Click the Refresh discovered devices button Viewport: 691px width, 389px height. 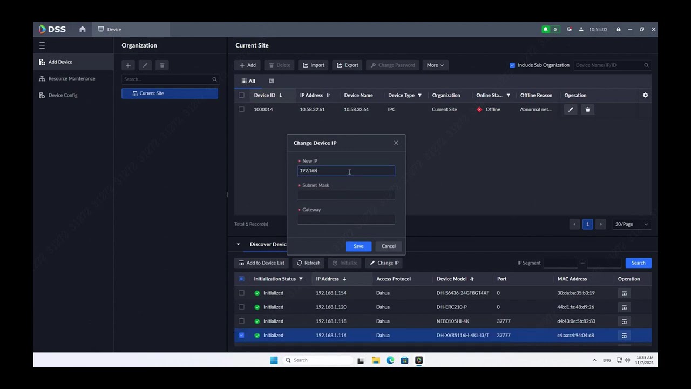(x=308, y=263)
